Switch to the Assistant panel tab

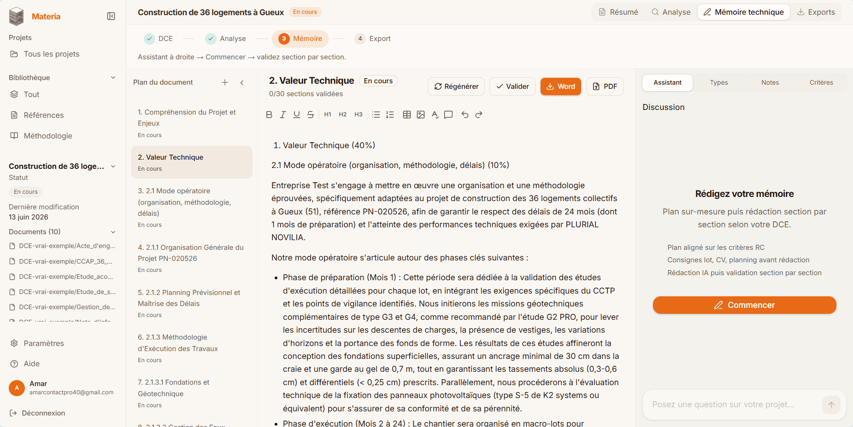667,82
